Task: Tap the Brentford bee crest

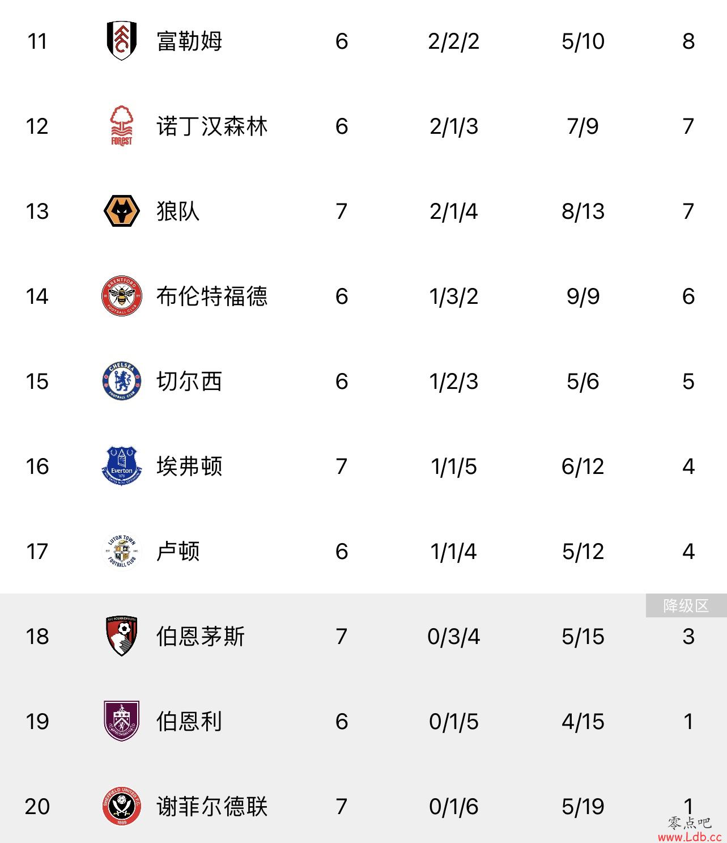Action: pos(121,296)
